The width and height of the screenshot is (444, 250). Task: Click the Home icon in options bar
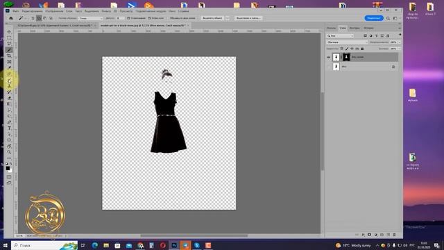click(11, 18)
